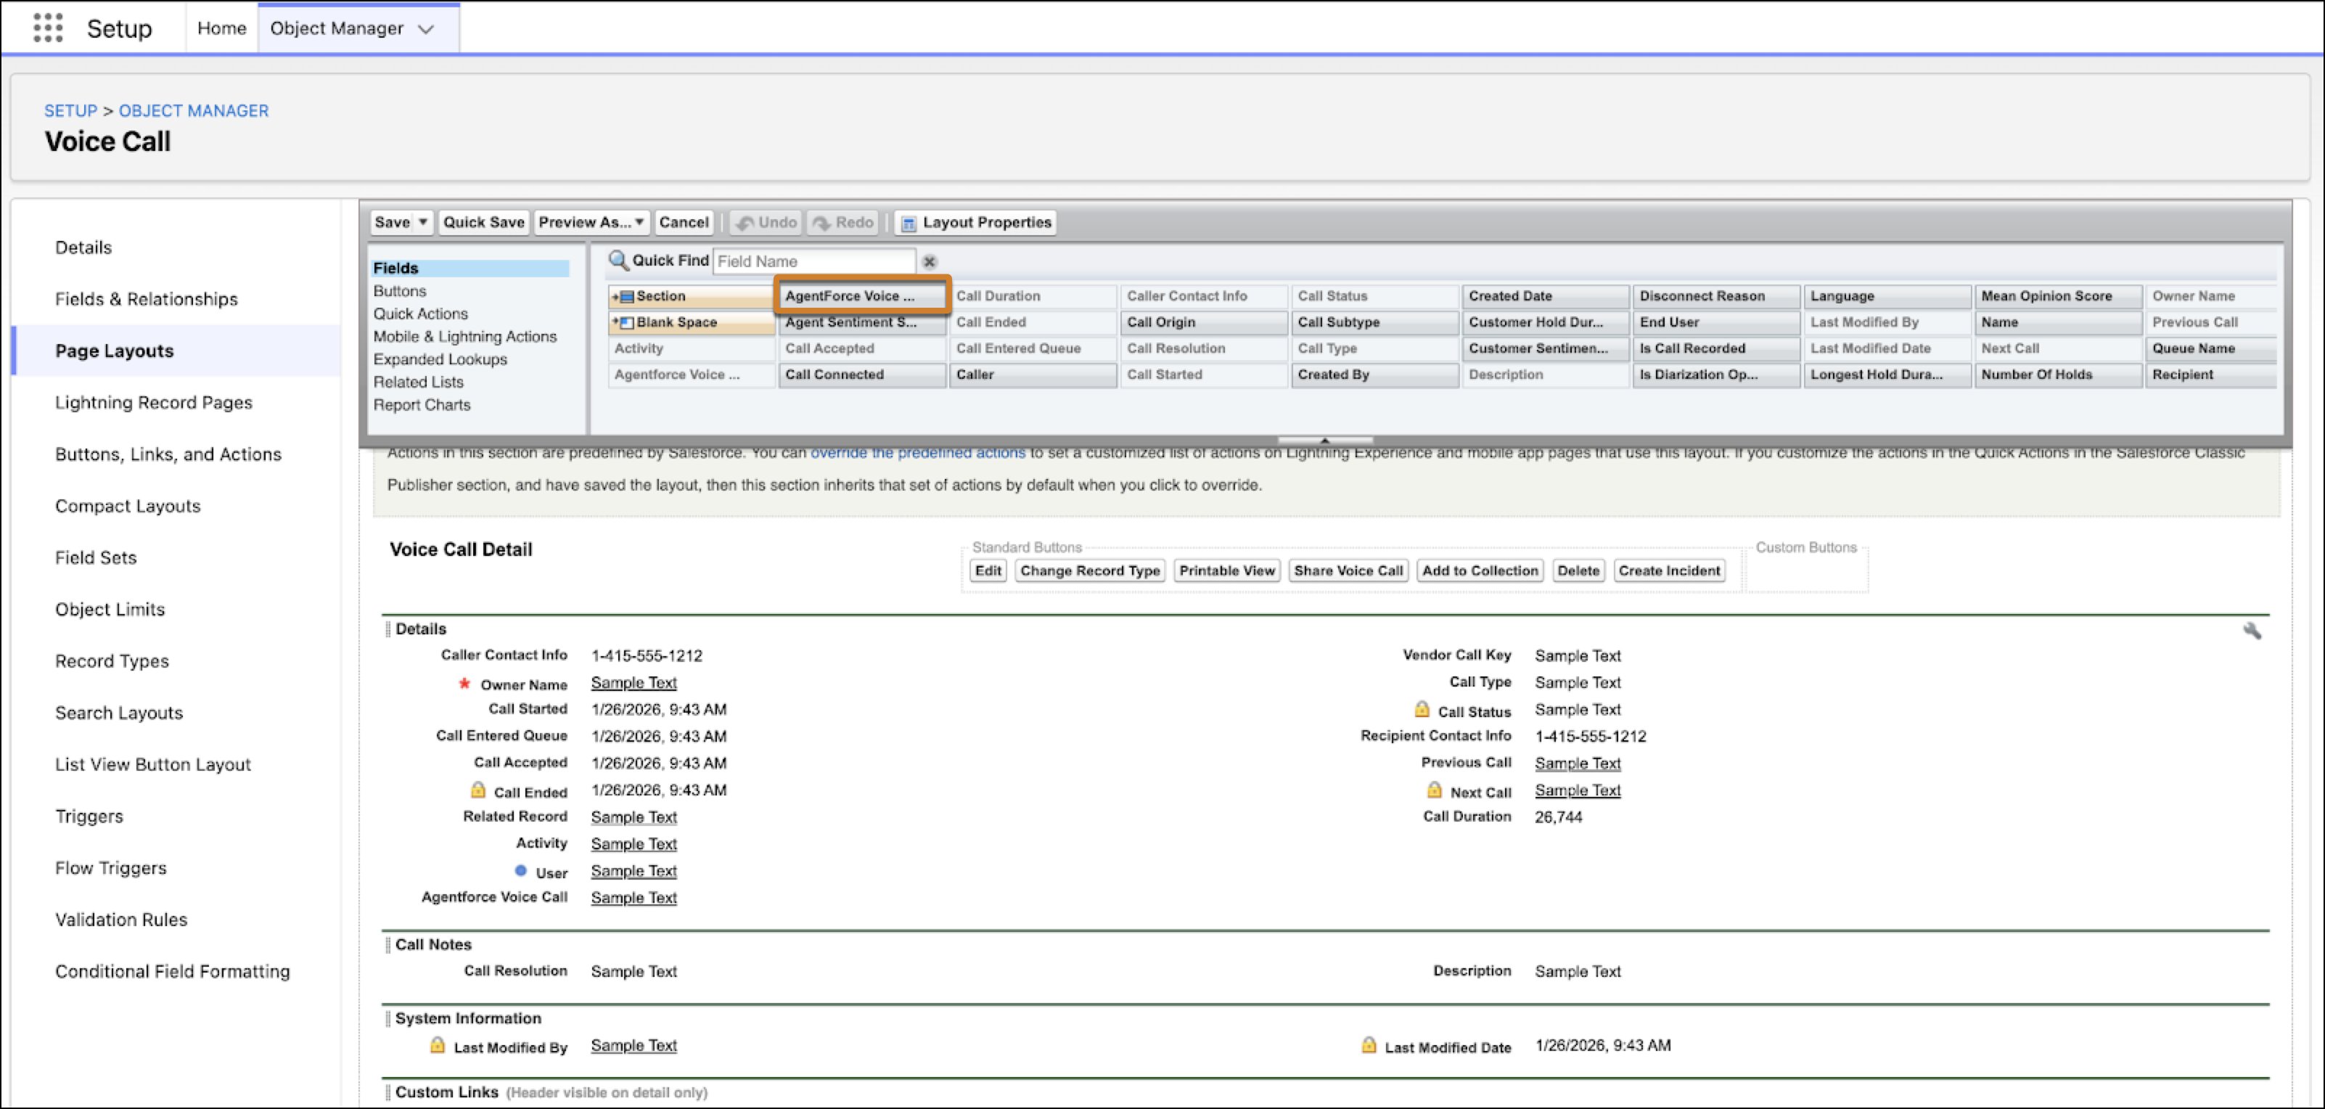The height and width of the screenshot is (1109, 2325).
Task: Select the Disconnect Reason palette field
Action: (1717, 296)
